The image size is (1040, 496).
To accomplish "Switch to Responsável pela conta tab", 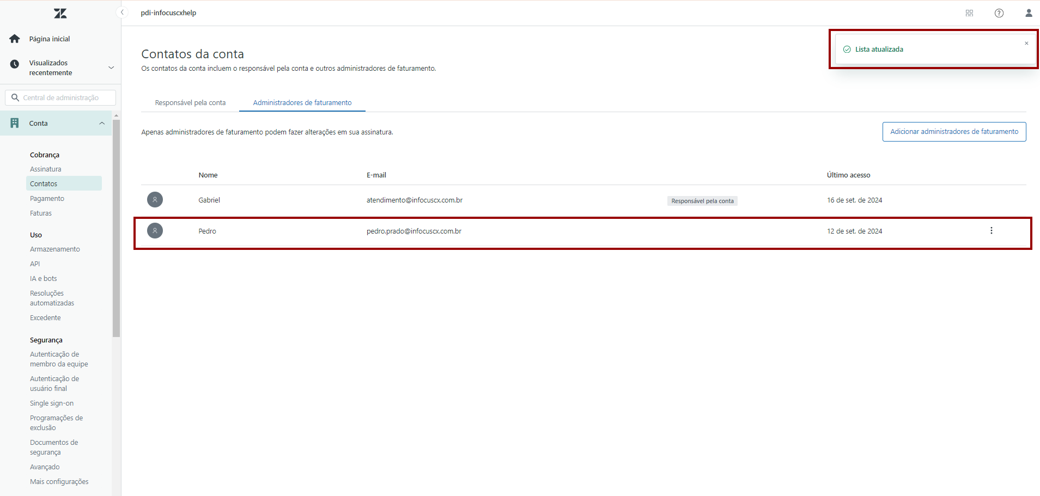I will click(x=190, y=103).
